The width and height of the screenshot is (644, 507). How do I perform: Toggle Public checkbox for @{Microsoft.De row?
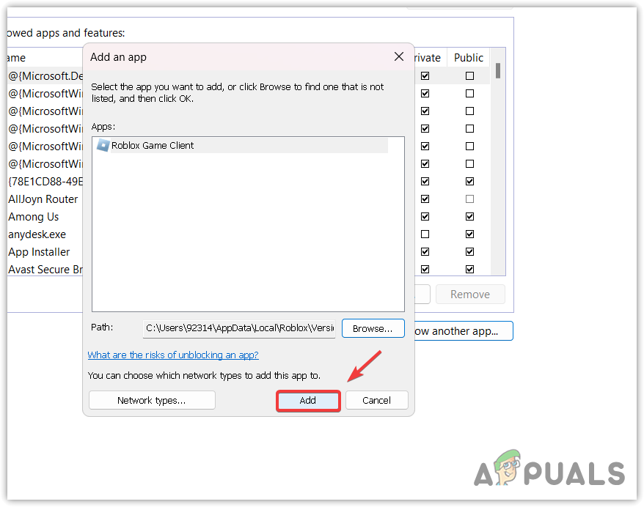(x=469, y=76)
